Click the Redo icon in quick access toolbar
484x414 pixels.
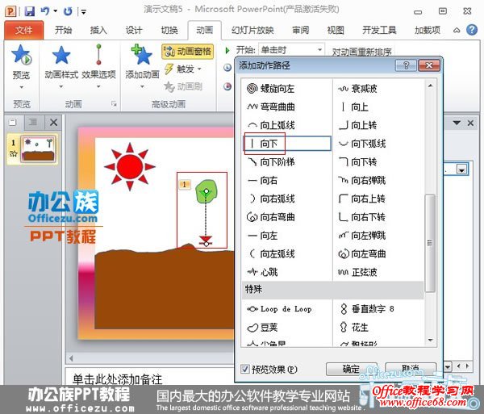point(68,12)
